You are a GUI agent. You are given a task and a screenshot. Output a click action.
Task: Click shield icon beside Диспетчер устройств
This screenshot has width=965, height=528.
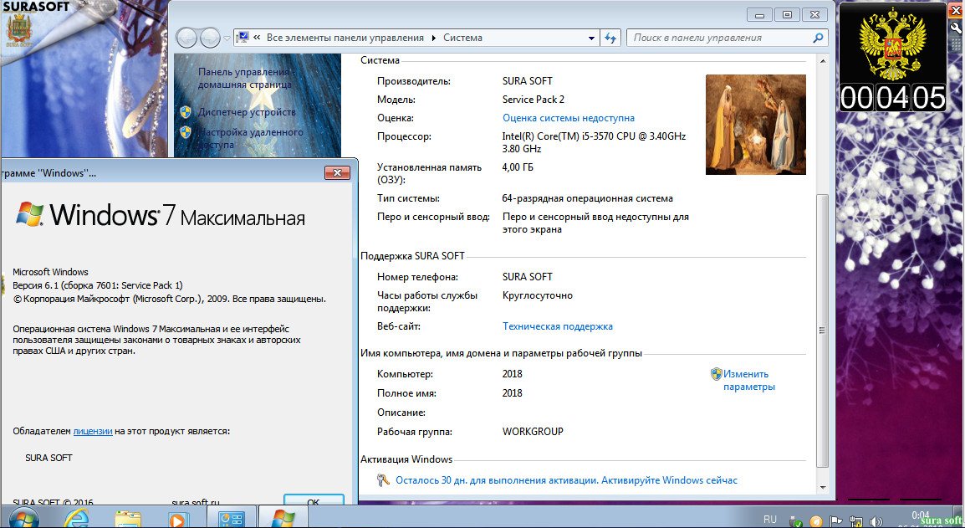point(186,112)
